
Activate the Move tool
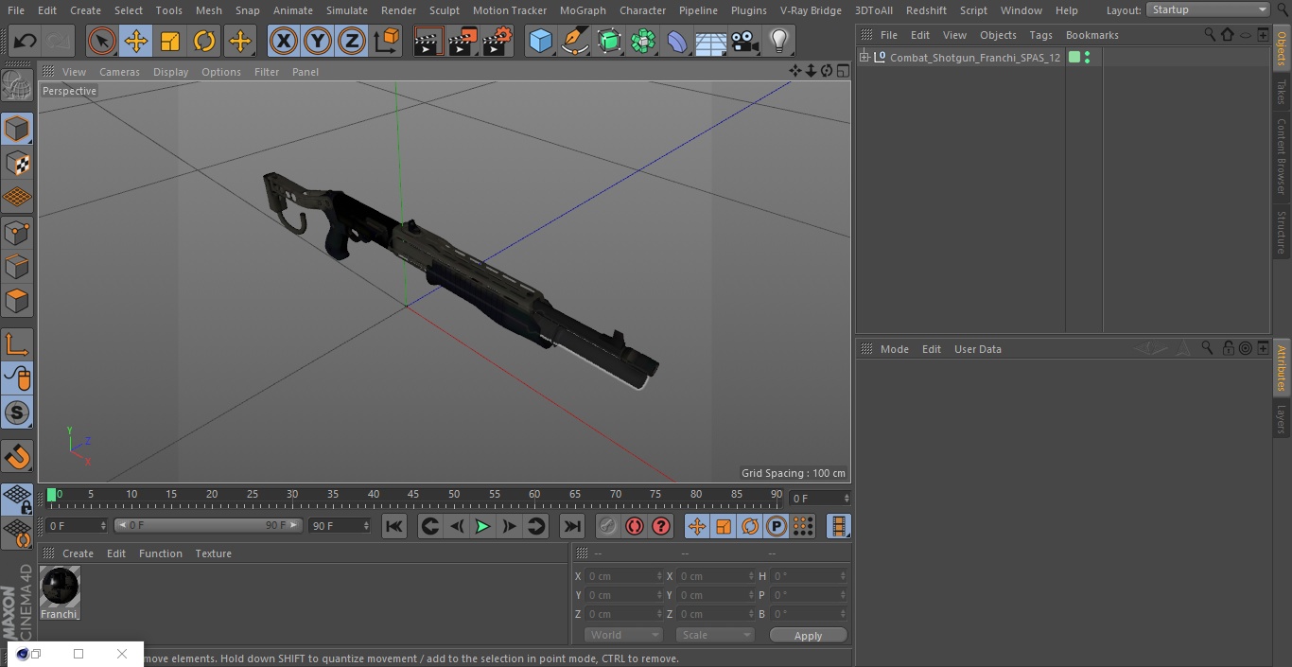(x=136, y=42)
